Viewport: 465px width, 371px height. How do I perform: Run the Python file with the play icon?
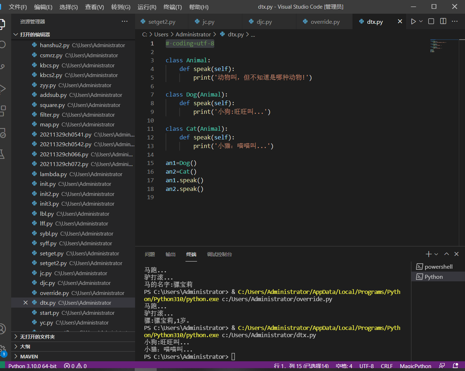[x=413, y=22]
